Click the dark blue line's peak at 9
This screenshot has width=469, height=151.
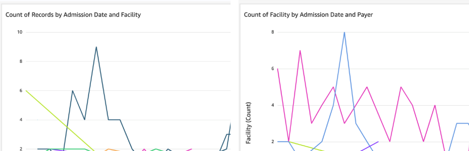(96, 47)
